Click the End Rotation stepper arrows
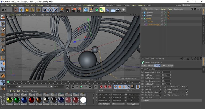Image resolution: width=205 pixels, height=109 pixels. click(170, 78)
